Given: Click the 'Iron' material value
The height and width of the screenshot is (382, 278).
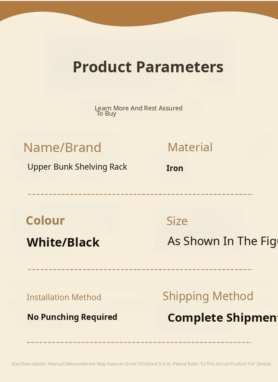Looking at the screenshot, I should point(175,168).
